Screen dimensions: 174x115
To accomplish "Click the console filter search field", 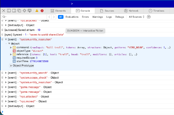I will tap(24, 17).
